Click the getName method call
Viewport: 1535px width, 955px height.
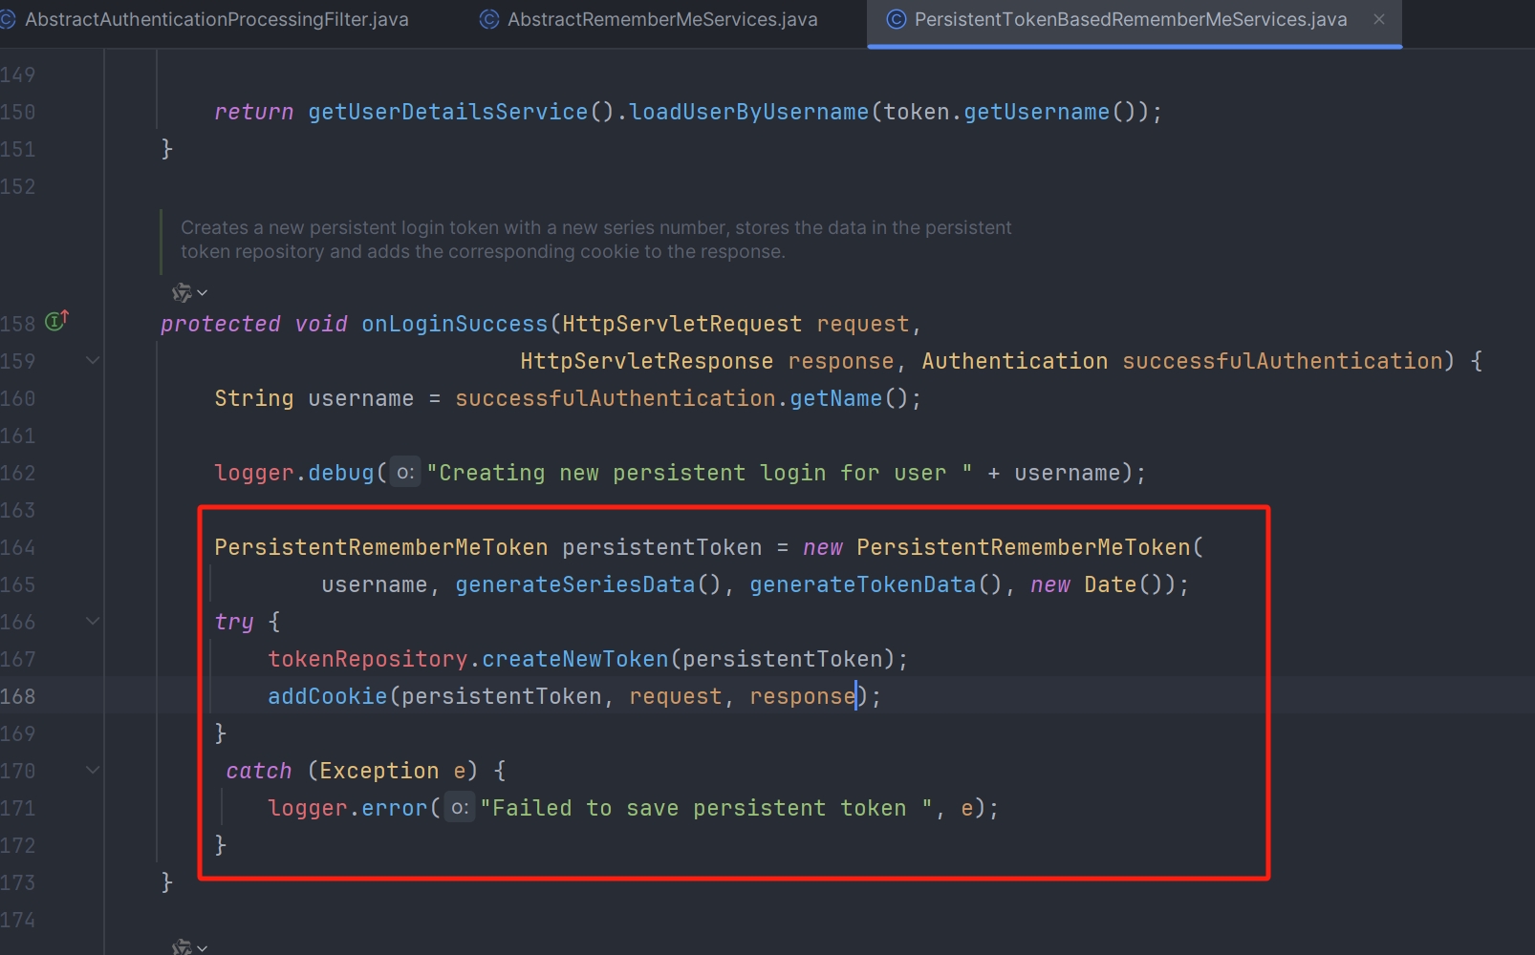click(835, 398)
